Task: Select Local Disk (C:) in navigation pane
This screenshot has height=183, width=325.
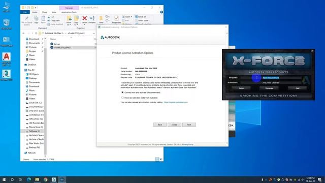Action: [34, 103]
